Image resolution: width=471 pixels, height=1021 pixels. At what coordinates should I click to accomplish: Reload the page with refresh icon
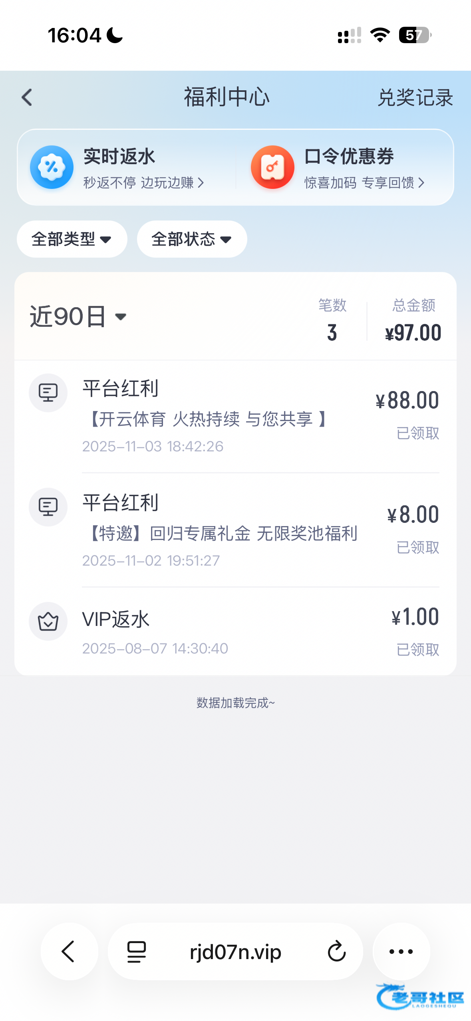[336, 951]
